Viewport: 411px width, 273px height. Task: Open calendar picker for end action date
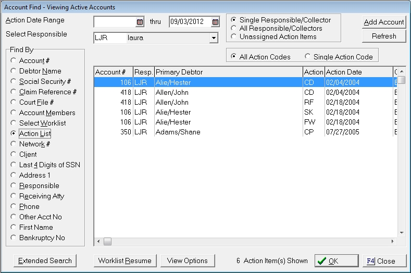click(x=215, y=22)
